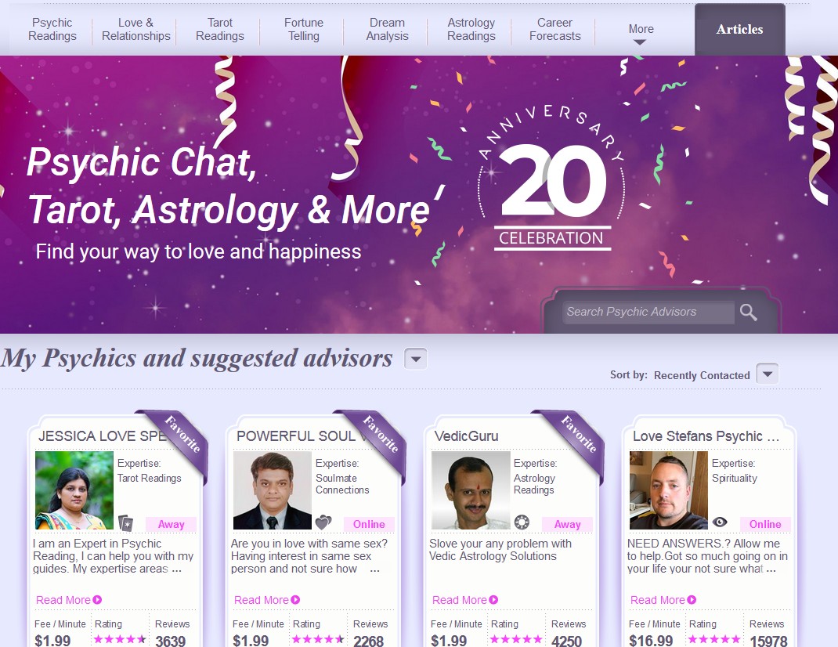Open Read More on Jessica Love's profile
Screen dimensions: 838x647
(68, 600)
